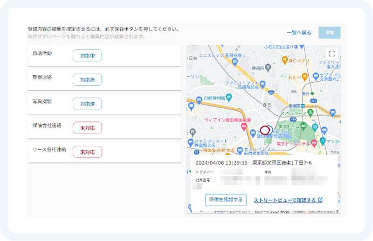The width and height of the screenshot is (373, 241).
Task: Click the 映像を確認する button
Action: click(x=226, y=200)
